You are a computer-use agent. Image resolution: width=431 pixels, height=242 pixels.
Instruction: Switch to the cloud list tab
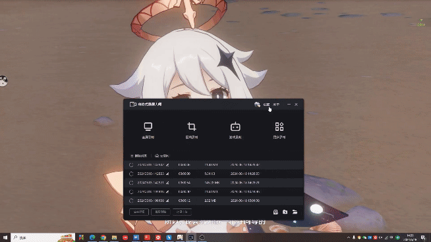(162, 156)
